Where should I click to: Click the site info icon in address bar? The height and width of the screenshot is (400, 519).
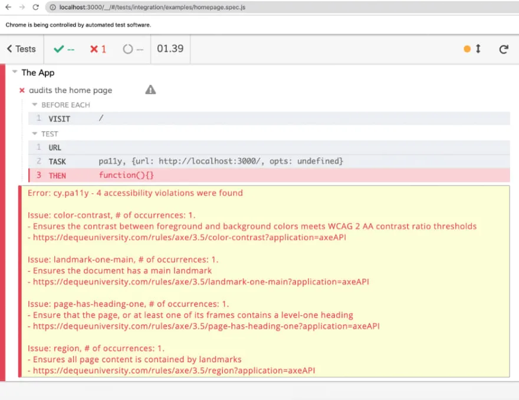(x=52, y=7)
